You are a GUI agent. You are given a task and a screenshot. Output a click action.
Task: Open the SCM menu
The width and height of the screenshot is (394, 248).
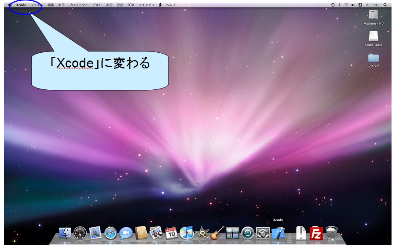click(131, 5)
